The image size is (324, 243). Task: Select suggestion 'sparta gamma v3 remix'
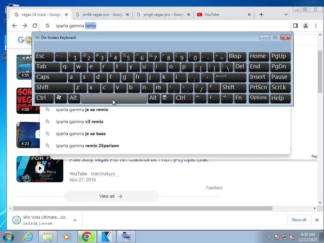click(165, 121)
